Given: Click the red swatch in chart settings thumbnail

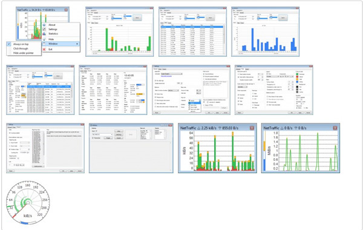Looking at the screenshot, I should 297,77.
